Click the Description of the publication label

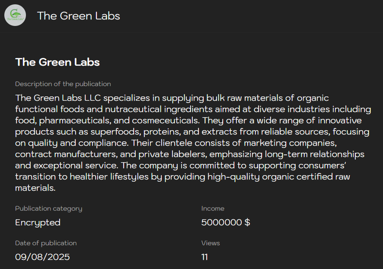pos(63,84)
